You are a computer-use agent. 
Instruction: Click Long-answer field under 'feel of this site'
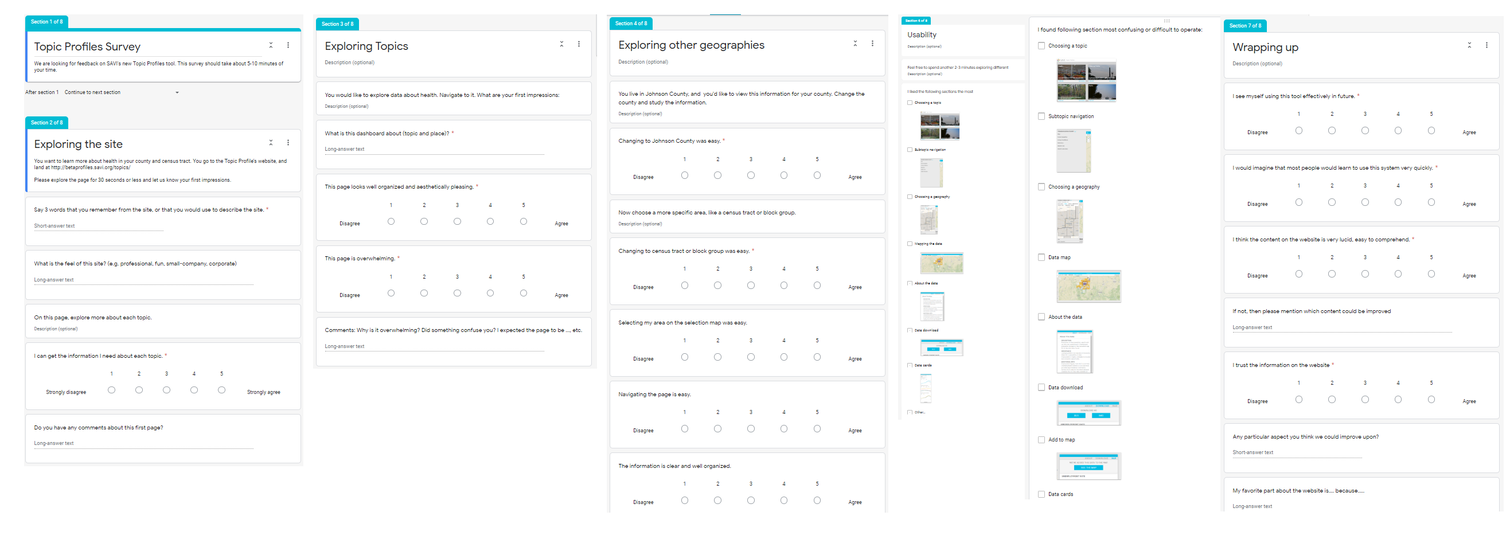pos(143,280)
